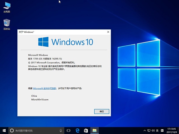Open Task View on the taskbar
Image resolution: width=179 pixels, height=134 pixels.
pos(69,130)
